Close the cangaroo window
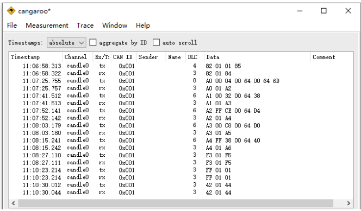Screen dimensions: 361x211 tap(348, 11)
